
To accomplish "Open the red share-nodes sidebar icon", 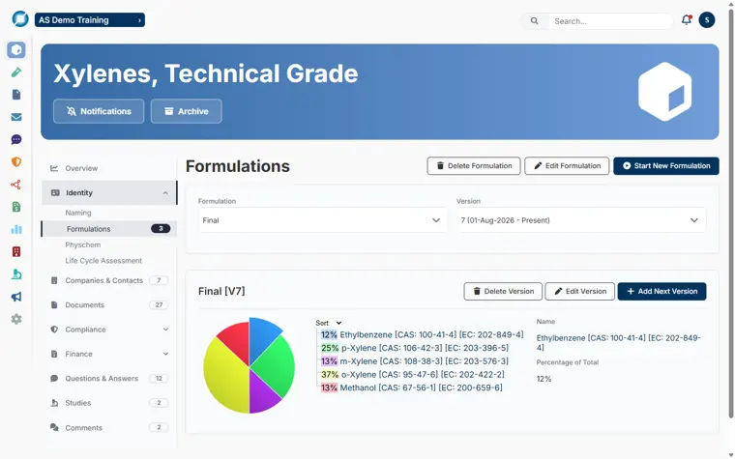I will tap(16, 185).
